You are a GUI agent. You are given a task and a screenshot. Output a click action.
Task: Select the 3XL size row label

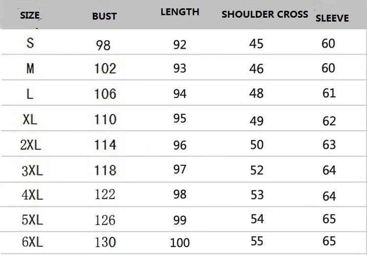click(x=32, y=171)
